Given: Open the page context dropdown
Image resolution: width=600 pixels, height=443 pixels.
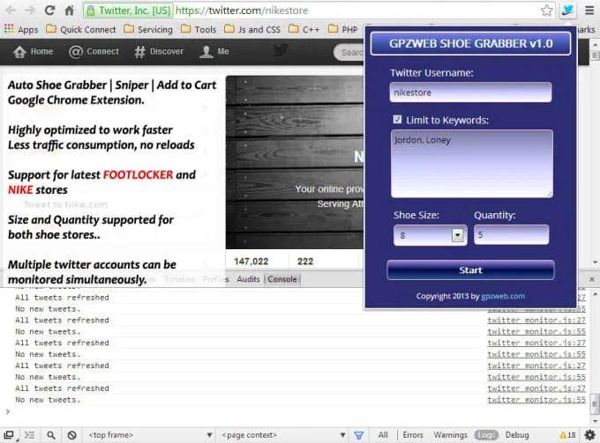Looking at the screenshot, I should pos(283,435).
